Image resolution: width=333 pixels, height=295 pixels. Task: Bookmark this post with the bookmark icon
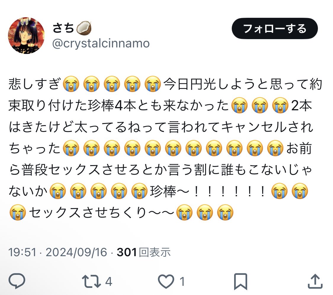(240, 282)
